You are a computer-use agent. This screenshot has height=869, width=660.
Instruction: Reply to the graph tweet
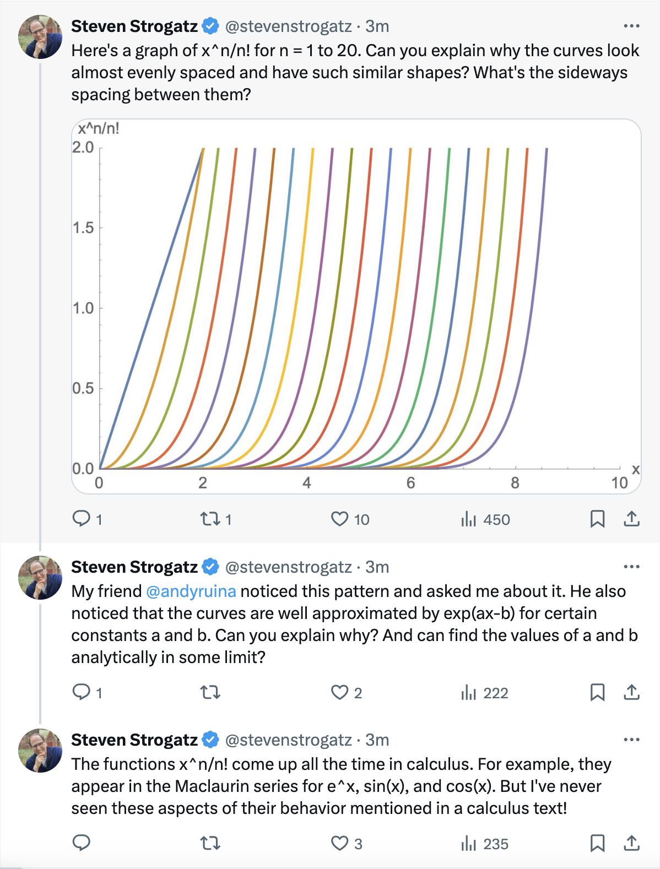point(83,518)
